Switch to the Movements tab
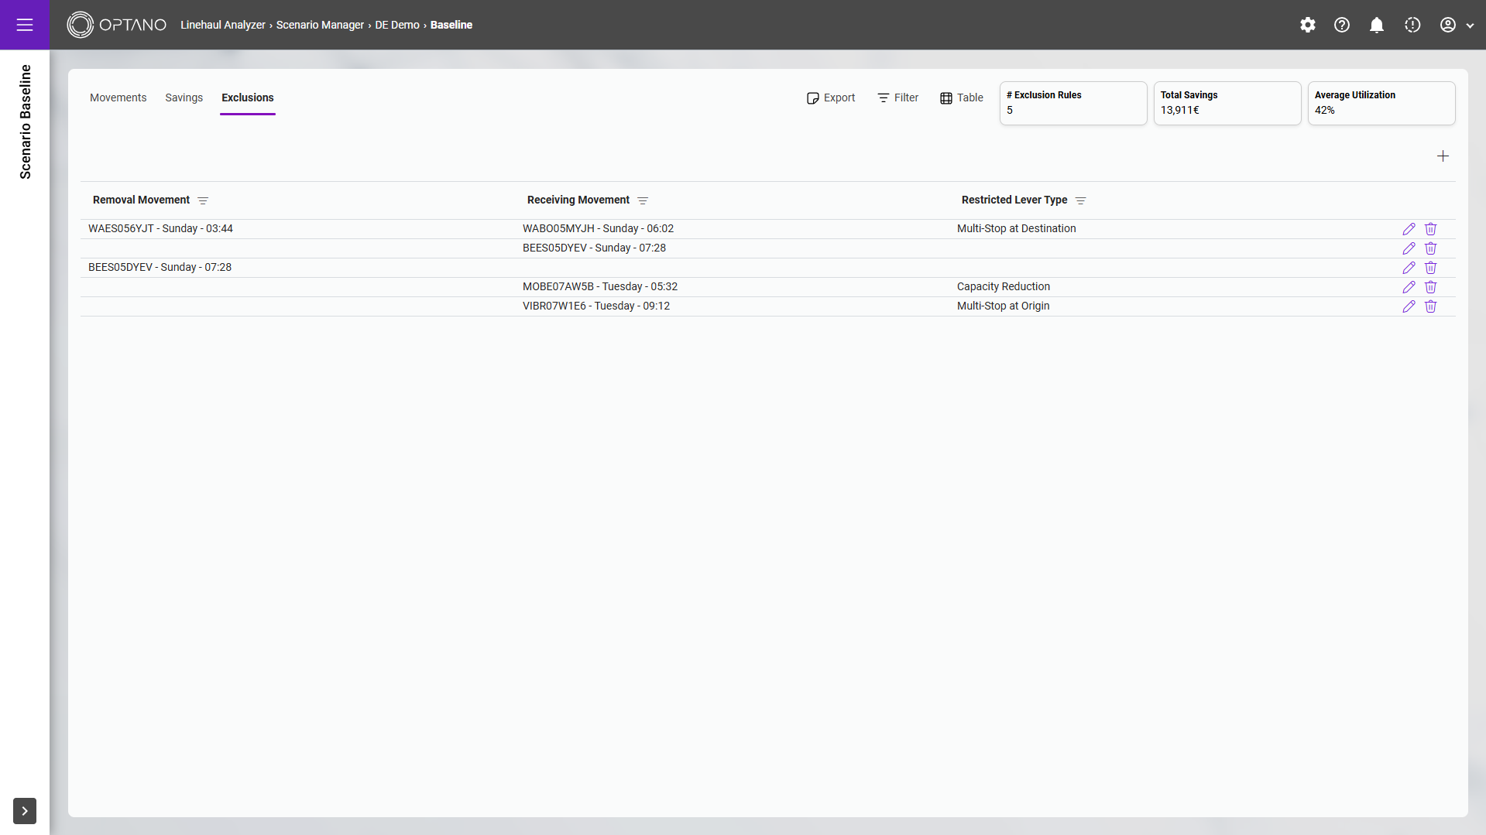This screenshot has height=835, width=1486. click(x=118, y=98)
